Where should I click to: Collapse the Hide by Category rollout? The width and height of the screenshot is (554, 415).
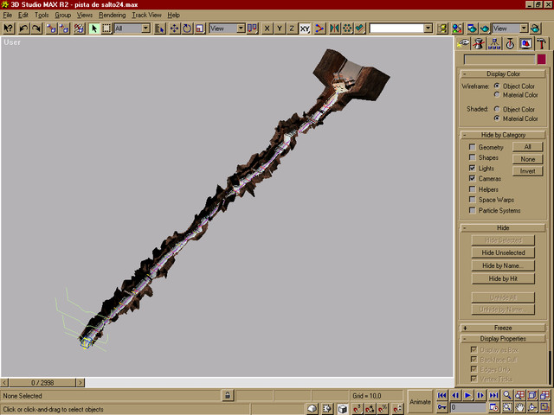pos(503,135)
